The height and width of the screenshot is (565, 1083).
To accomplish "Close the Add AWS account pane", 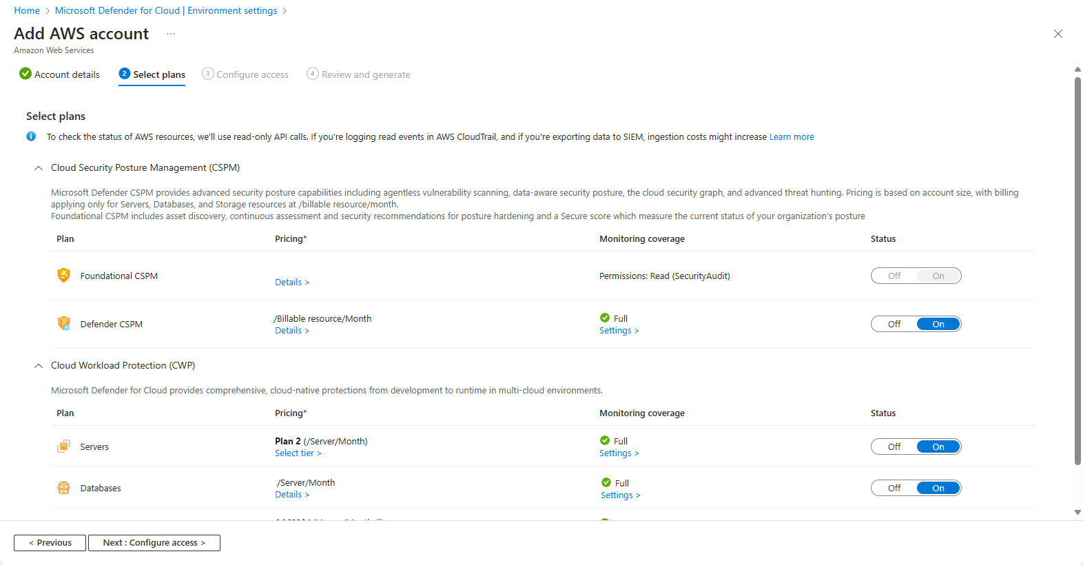I will [x=1058, y=34].
